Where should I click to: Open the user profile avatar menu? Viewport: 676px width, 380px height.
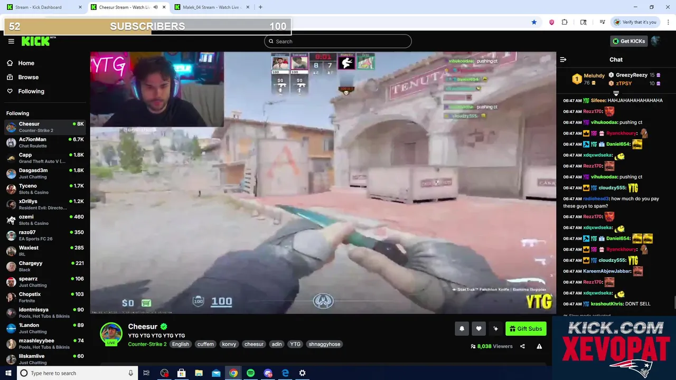656,41
